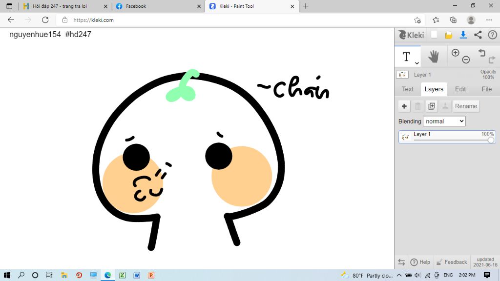The image size is (500, 281).
Task: Select the Layer 1 entry in the layer list
Action: (447, 137)
